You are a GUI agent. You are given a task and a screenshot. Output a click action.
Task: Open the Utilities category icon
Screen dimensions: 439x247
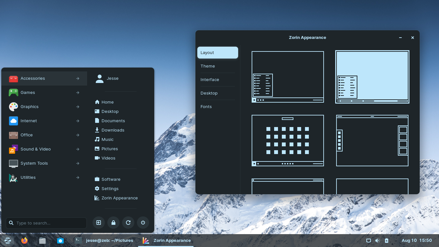pos(13,178)
